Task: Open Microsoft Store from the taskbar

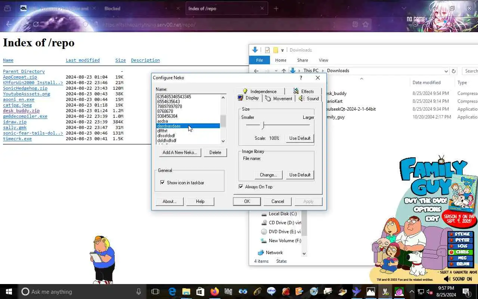Action: tap(200, 292)
